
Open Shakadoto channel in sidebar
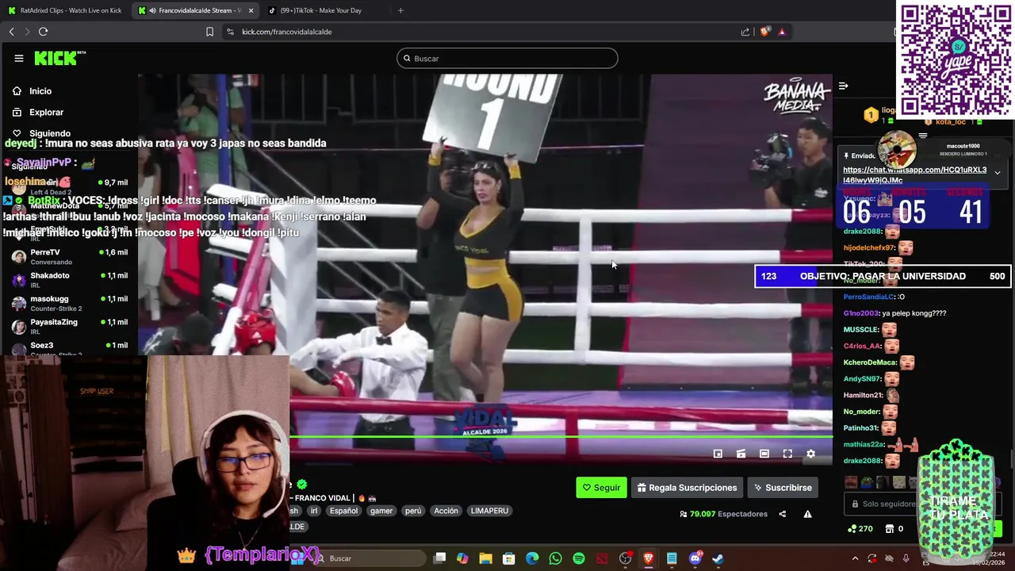pyautogui.click(x=69, y=280)
